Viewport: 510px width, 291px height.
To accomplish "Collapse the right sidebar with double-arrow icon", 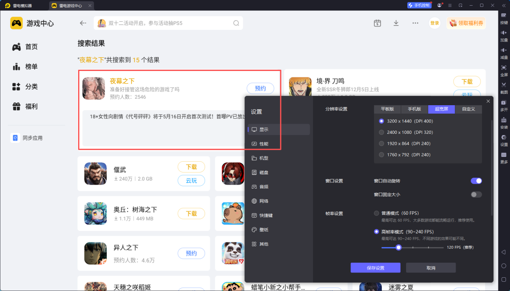I will pyautogui.click(x=504, y=5).
